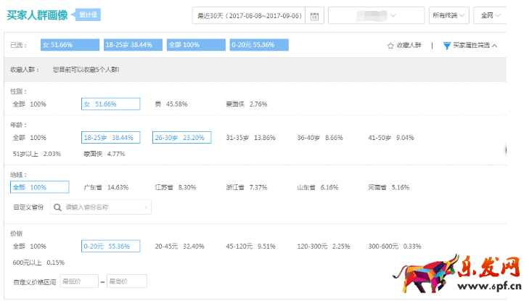Click the search magnifier icon in province box
Image resolution: width=529 pixels, height=301 pixels.
[x=57, y=207]
